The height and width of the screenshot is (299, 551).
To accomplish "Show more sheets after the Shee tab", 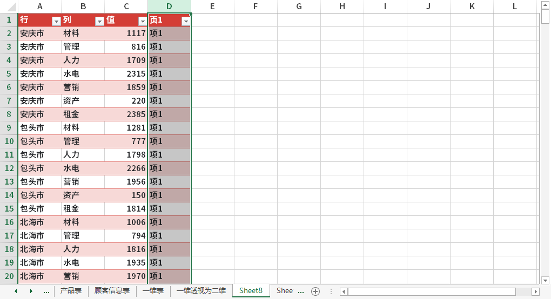I will click(301, 291).
